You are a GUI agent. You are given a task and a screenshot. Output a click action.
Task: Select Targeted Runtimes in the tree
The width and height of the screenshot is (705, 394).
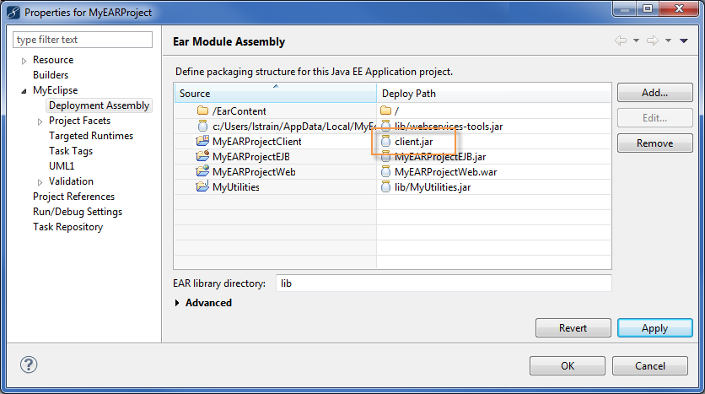click(91, 136)
